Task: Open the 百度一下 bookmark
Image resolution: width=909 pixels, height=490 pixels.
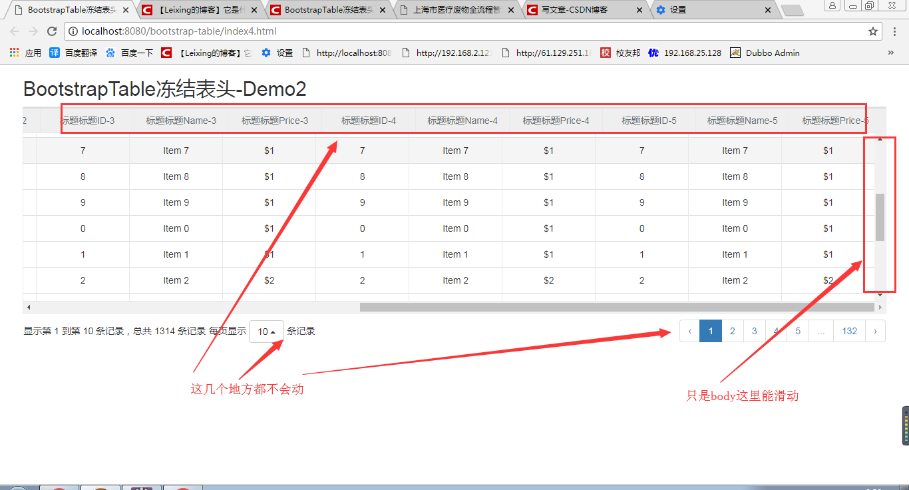Action: click(129, 53)
